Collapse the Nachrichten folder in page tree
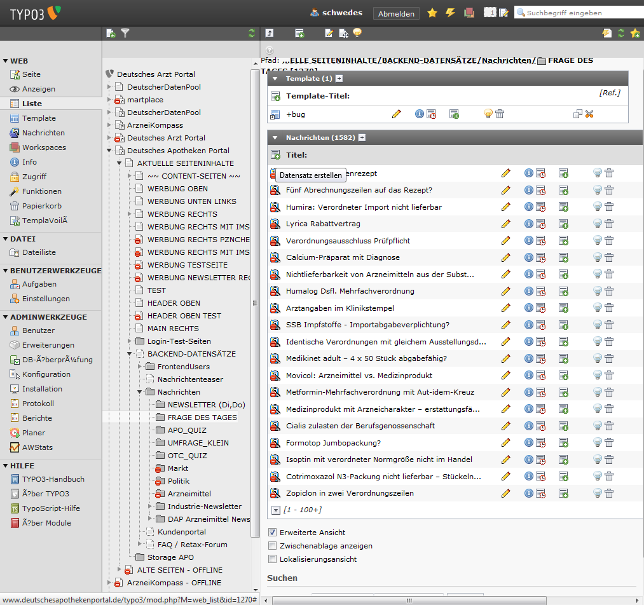Viewport: 644px width, 605px height. tap(140, 392)
